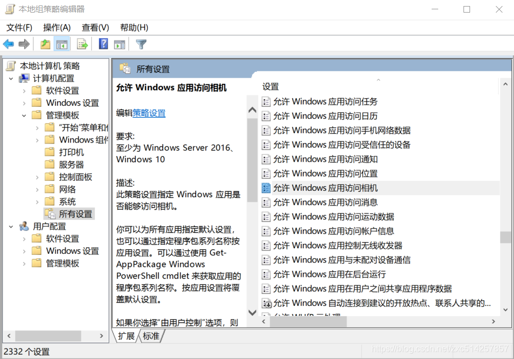
Task: Click the description pane scroll up arrow
Action: click(x=253, y=110)
